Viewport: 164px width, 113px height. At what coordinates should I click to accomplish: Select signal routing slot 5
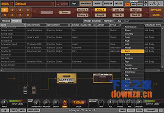[x=5, y=15]
